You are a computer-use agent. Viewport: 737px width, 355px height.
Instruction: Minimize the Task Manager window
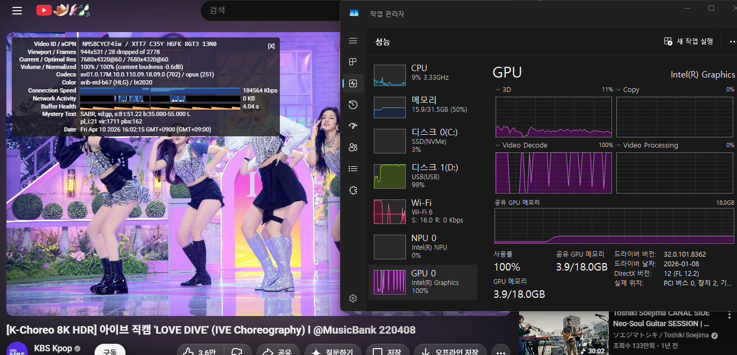point(686,8)
